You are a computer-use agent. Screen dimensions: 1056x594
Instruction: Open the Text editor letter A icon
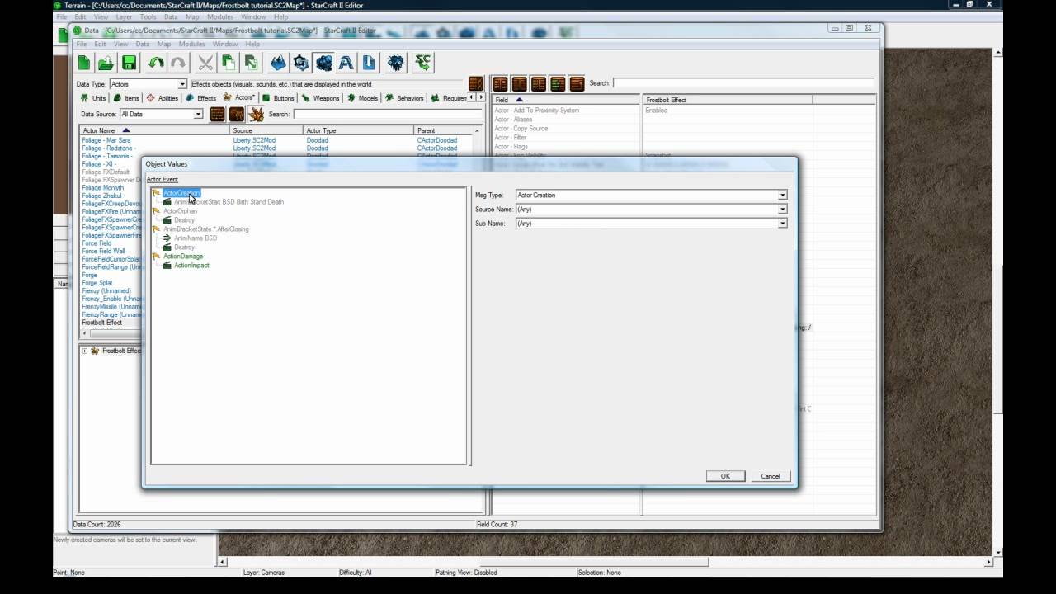coord(346,63)
